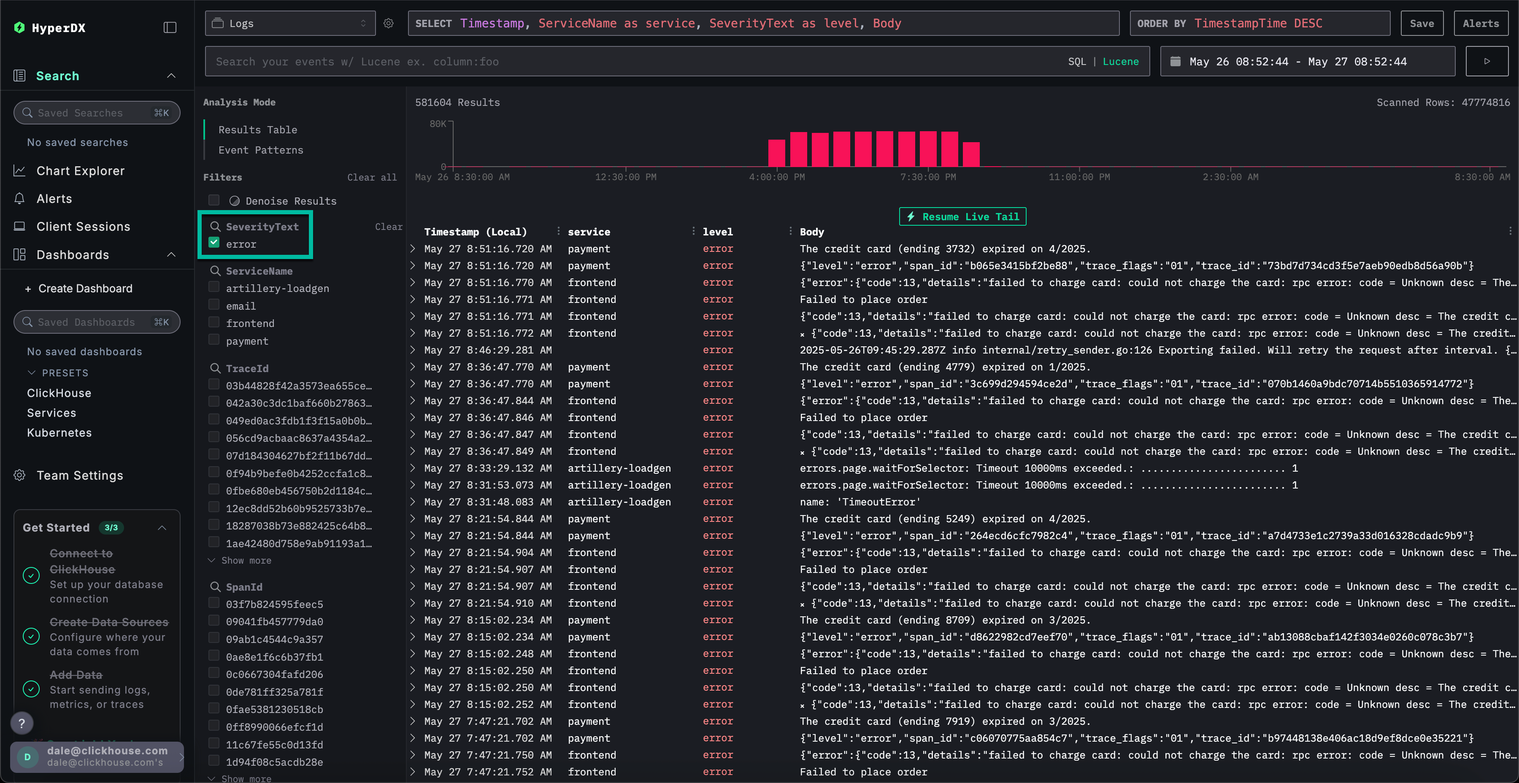Open the Chart Explorer page

(80, 171)
